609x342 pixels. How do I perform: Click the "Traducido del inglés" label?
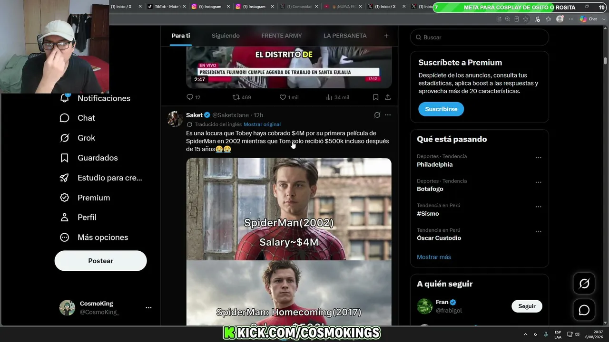coord(218,124)
